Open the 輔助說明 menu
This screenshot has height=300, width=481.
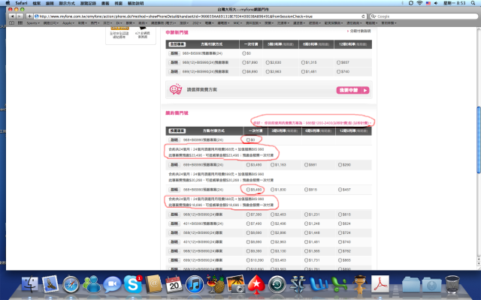(x=135, y=3)
